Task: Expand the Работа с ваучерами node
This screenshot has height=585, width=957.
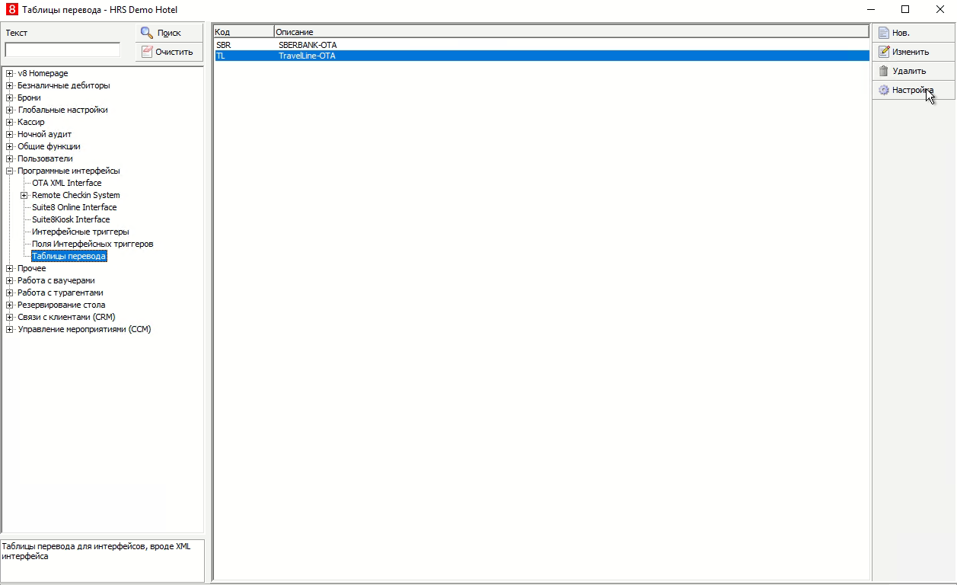Action: point(10,280)
